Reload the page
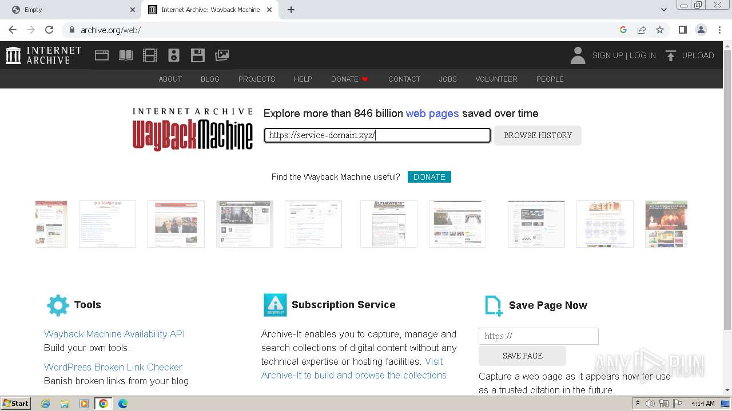Image resolution: width=732 pixels, height=411 pixels. click(x=49, y=30)
